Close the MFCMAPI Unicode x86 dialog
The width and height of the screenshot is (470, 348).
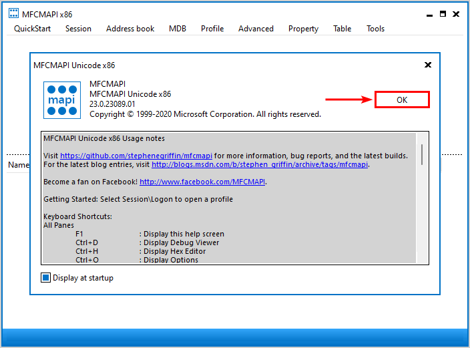point(428,65)
